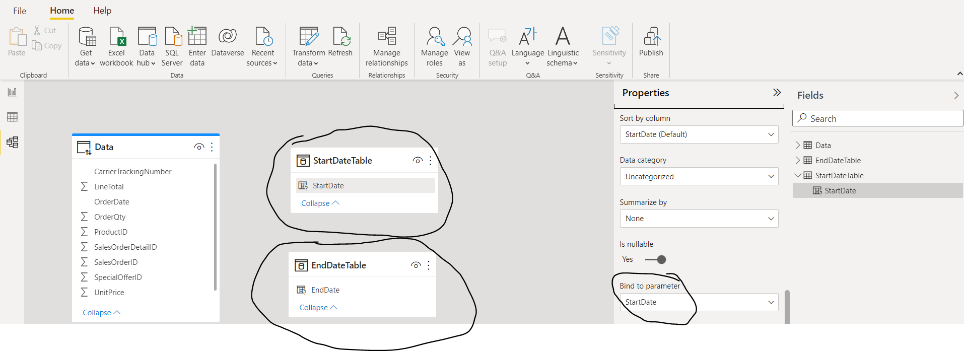Open the Summarize by dropdown
Screen dimensions: 964x351
tap(699, 219)
